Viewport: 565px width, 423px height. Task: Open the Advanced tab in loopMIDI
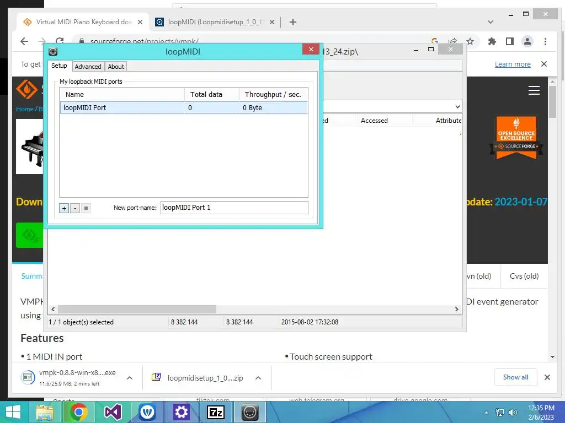pos(88,67)
